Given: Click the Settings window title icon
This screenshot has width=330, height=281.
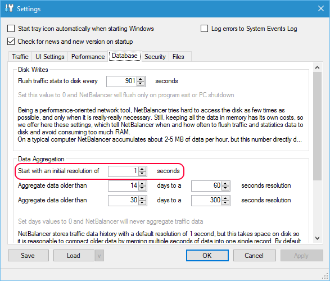Looking at the screenshot, I should click(x=9, y=8).
